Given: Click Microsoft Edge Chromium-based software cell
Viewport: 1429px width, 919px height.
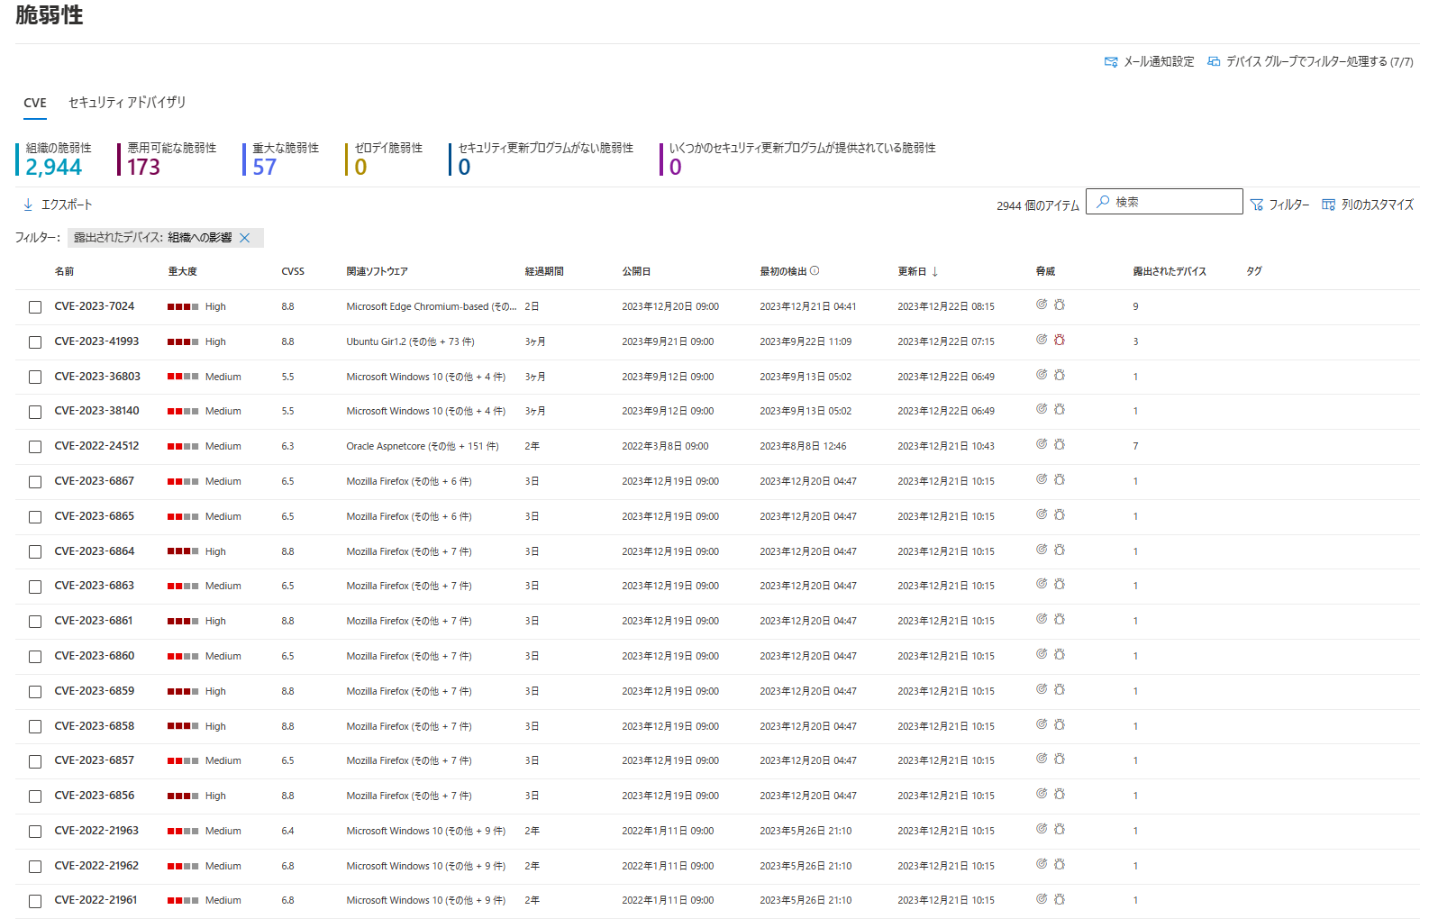Looking at the screenshot, I should coord(432,306).
